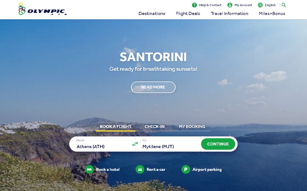This screenshot has height=191, width=307.
Task: Select the BOOK A FLIGHT tab
Action: click(116, 126)
